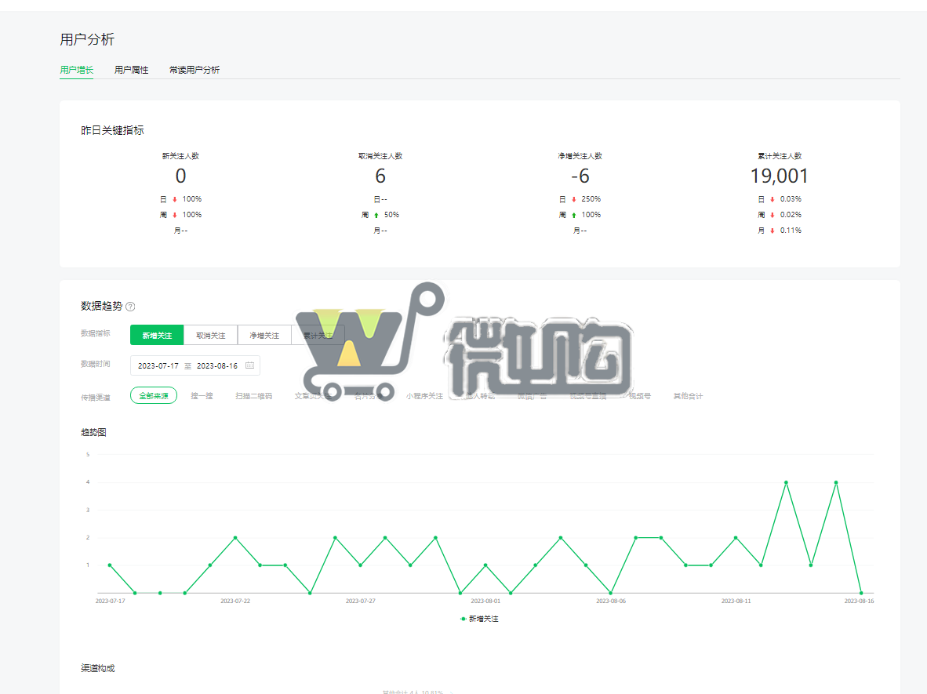Click the 新增关注 legend marker below chart
The height and width of the screenshot is (694, 927).
tap(463, 619)
